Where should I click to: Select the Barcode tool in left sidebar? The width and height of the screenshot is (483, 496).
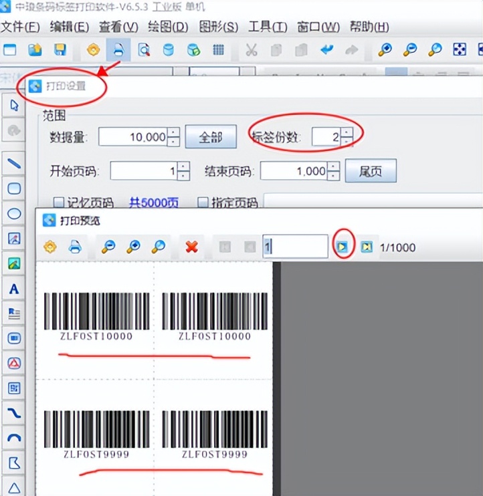tap(14, 338)
